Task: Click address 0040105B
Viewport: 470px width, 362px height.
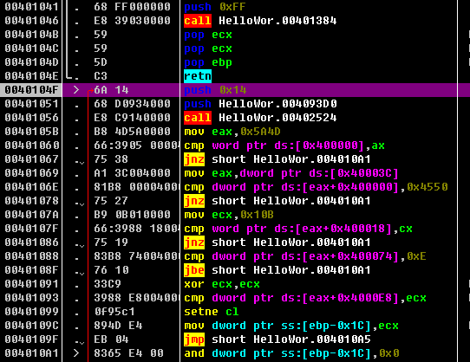Action: tap(31, 132)
